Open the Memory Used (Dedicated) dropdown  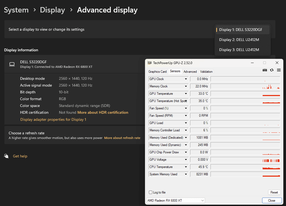(x=186, y=138)
